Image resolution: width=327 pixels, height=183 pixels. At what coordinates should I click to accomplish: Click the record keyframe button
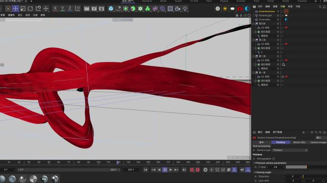click(192, 170)
